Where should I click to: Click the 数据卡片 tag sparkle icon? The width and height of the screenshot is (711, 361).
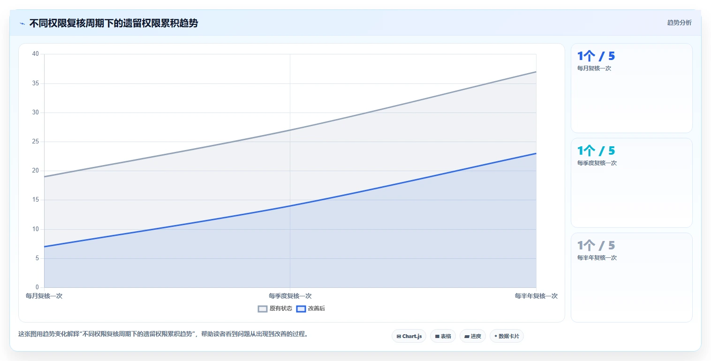[496, 336]
